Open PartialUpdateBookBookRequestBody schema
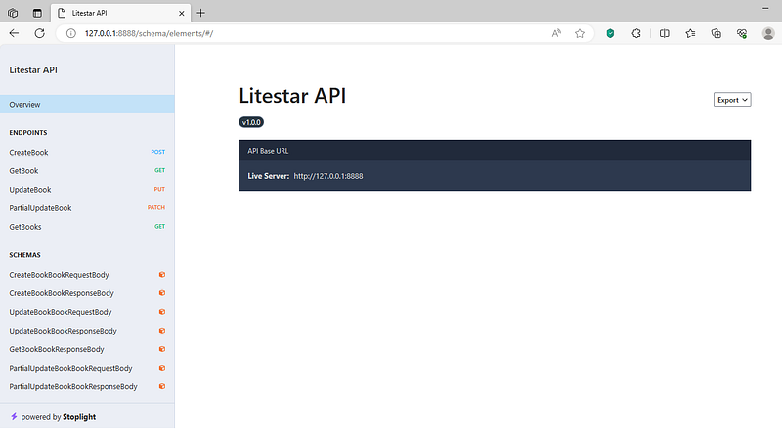 click(87, 368)
